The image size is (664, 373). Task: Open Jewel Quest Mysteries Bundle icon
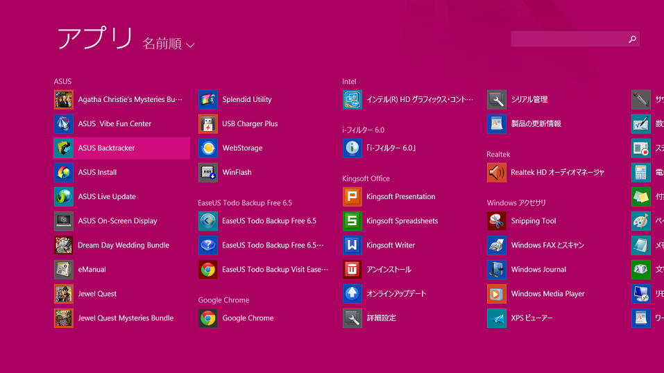64,318
